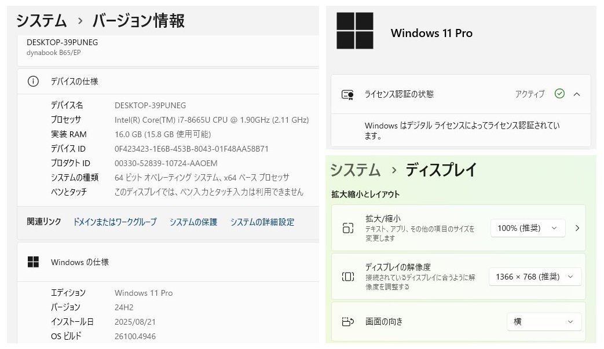The image size is (604, 349).
Task: Select the プロダクト ID value 00330-52839-10724-AAOEM
Action: (x=166, y=163)
